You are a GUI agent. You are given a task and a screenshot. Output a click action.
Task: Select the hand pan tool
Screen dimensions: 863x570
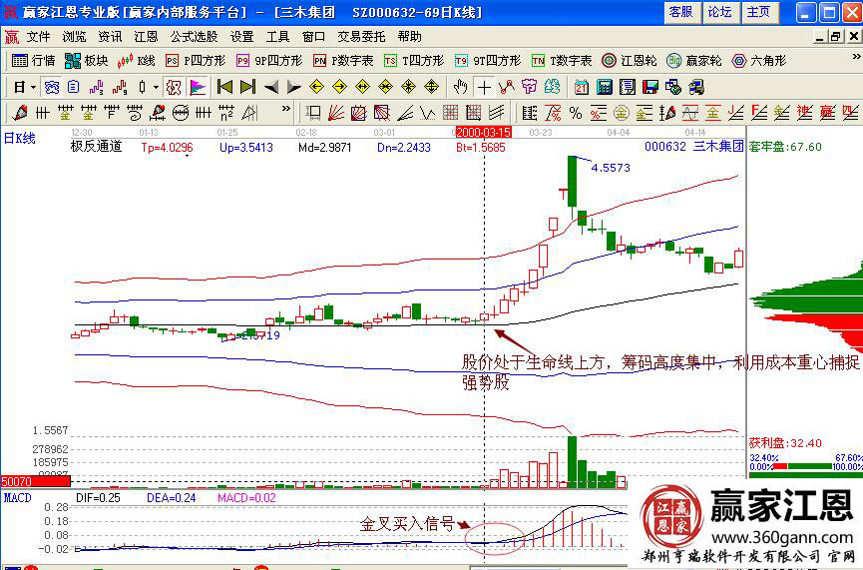click(x=460, y=86)
